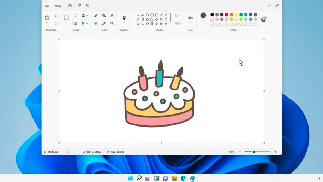Click the Resize image icon
Viewport: 323px width, 182px height.
pyautogui.click(x=75, y=23)
